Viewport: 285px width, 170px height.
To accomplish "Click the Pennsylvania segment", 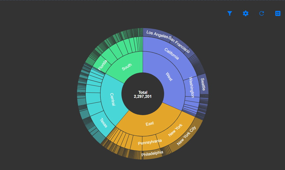I will pos(150,142).
